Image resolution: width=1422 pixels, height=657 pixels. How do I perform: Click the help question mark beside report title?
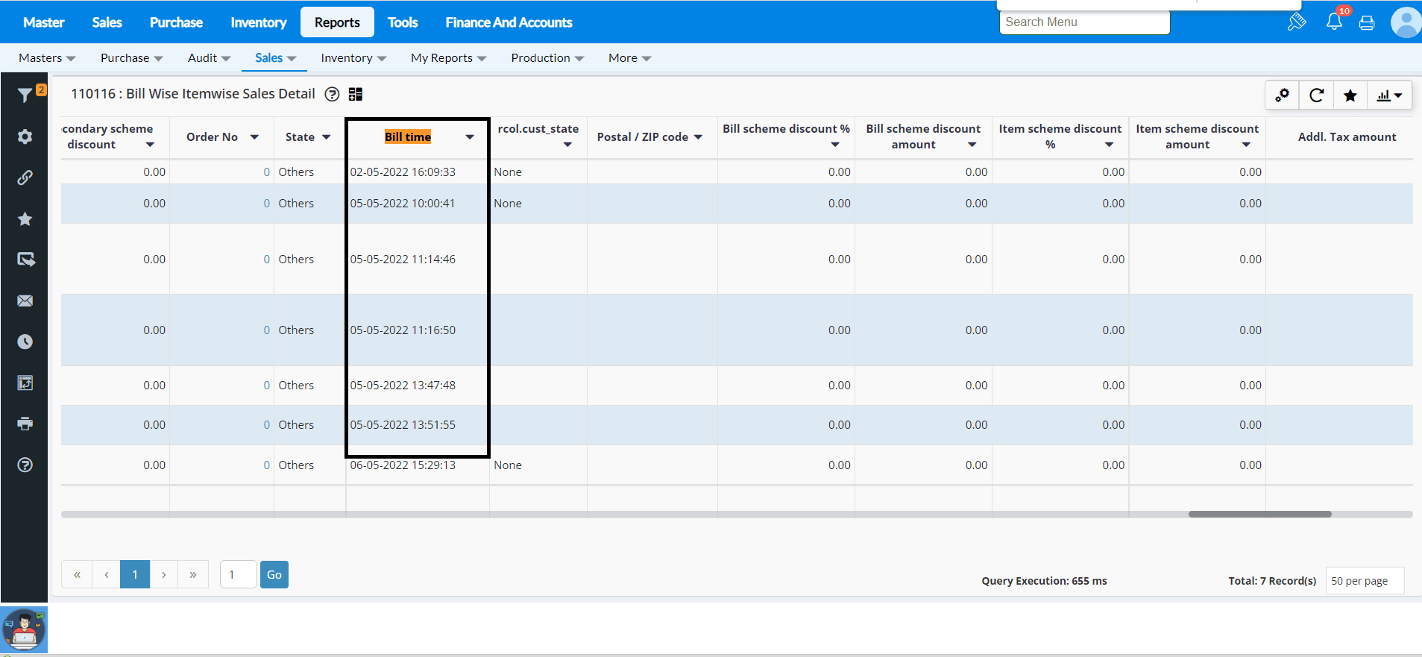coord(333,94)
